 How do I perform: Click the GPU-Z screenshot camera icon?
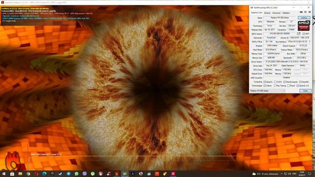(301, 12)
